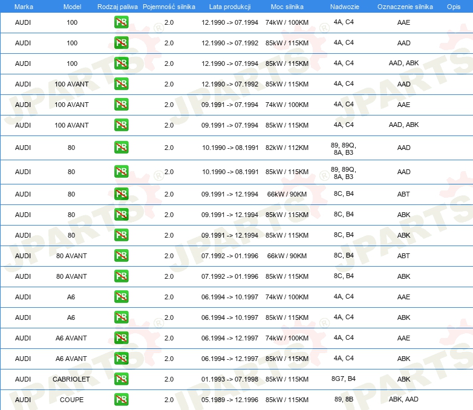Click the 06.1994 -> 10.1997 date in A6 AAE row
473x410 pixels.
(x=230, y=297)
